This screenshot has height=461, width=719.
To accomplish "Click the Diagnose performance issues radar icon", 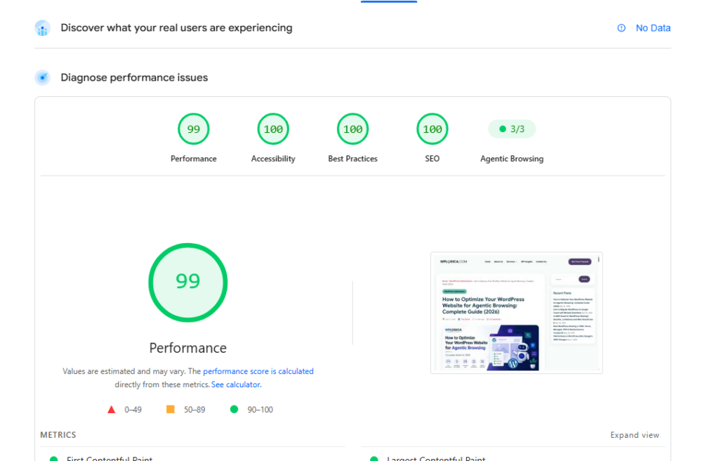I will [x=42, y=77].
